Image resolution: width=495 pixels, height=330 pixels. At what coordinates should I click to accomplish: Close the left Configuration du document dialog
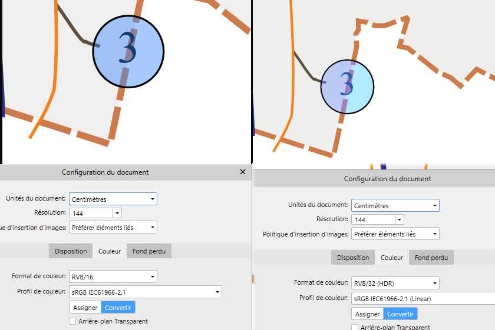tap(242, 172)
